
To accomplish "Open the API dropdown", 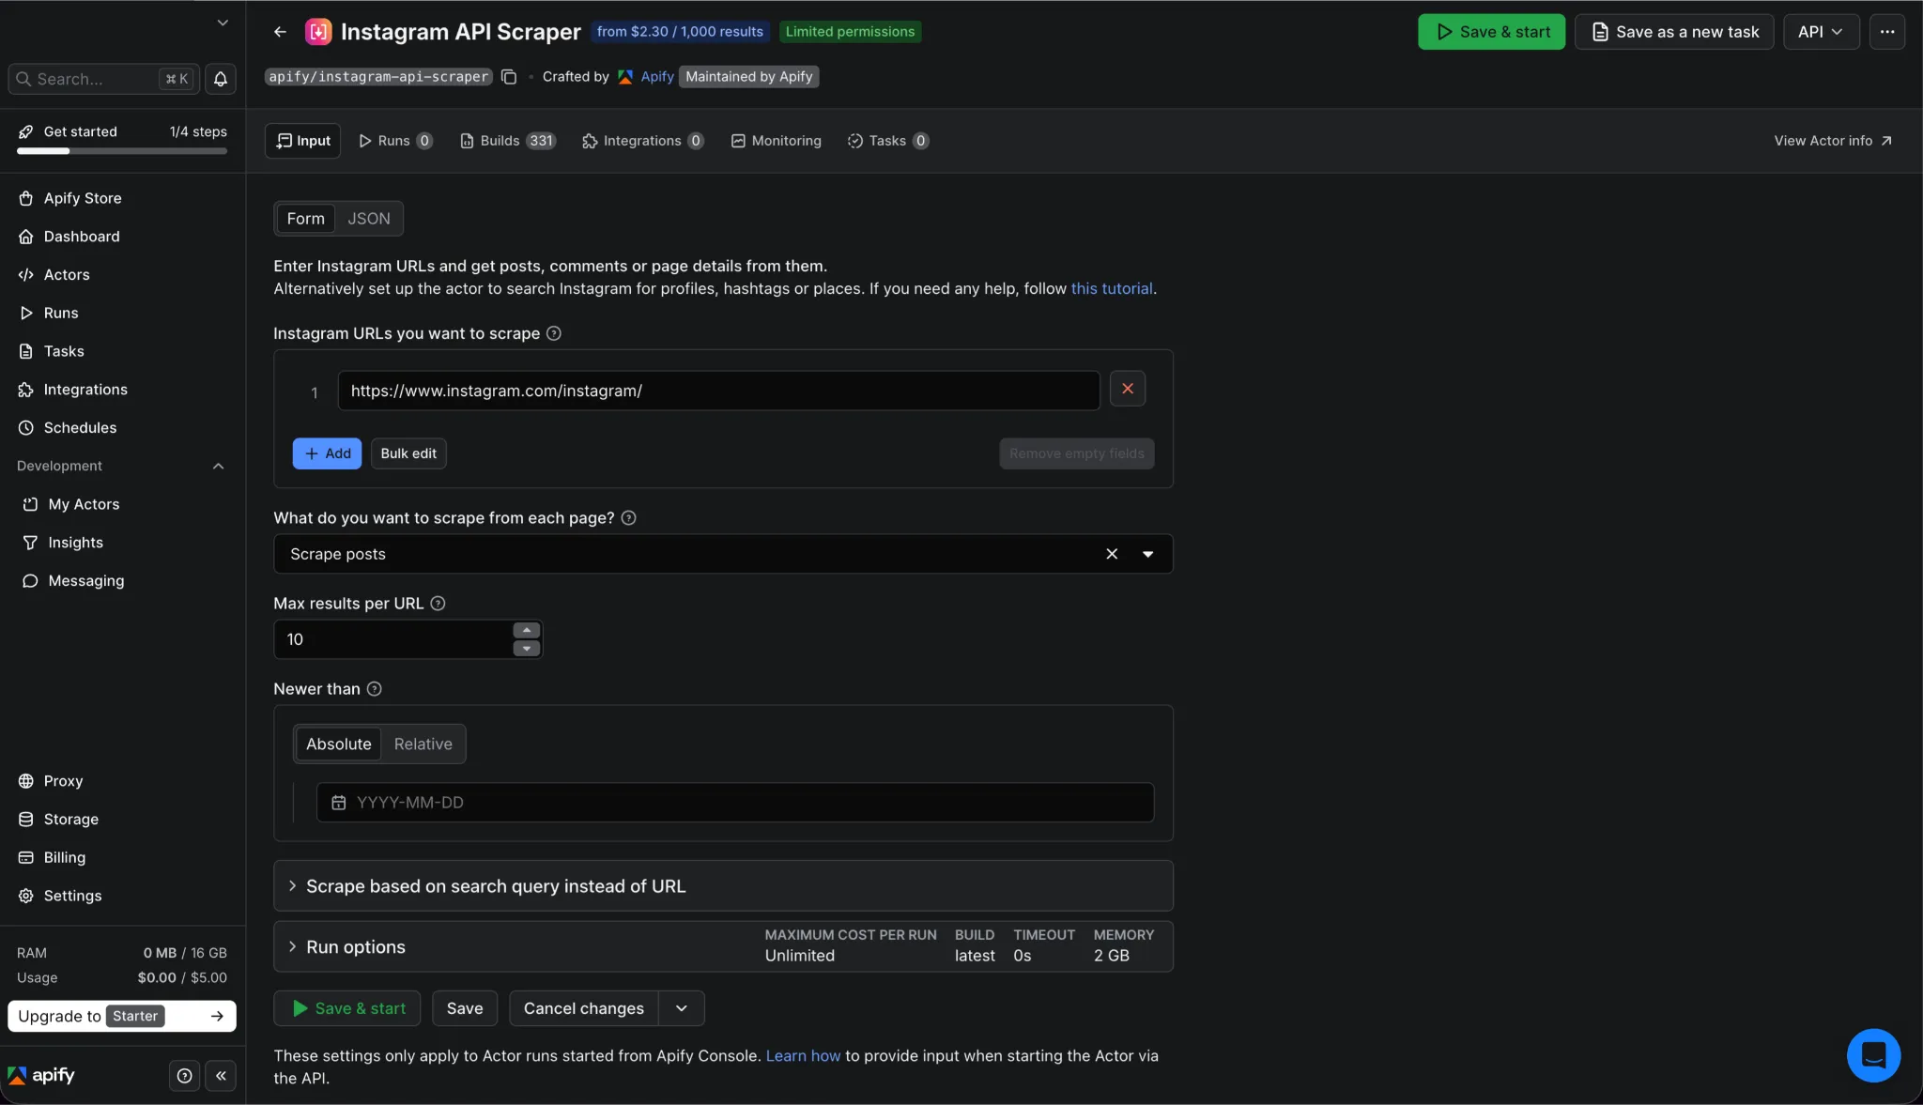I will point(1821,32).
